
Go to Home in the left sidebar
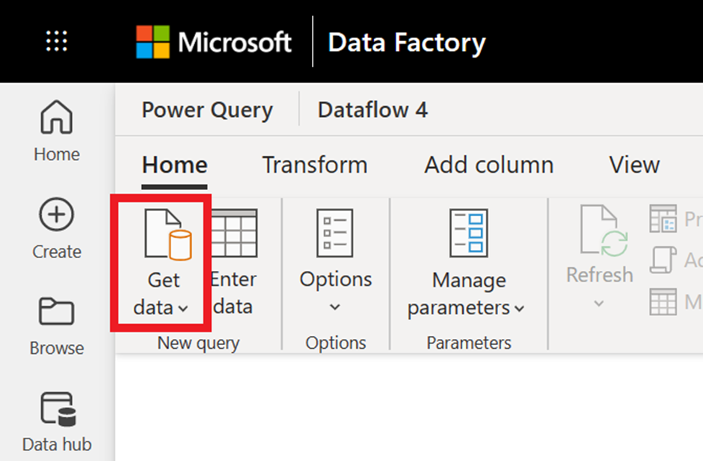[57, 131]
